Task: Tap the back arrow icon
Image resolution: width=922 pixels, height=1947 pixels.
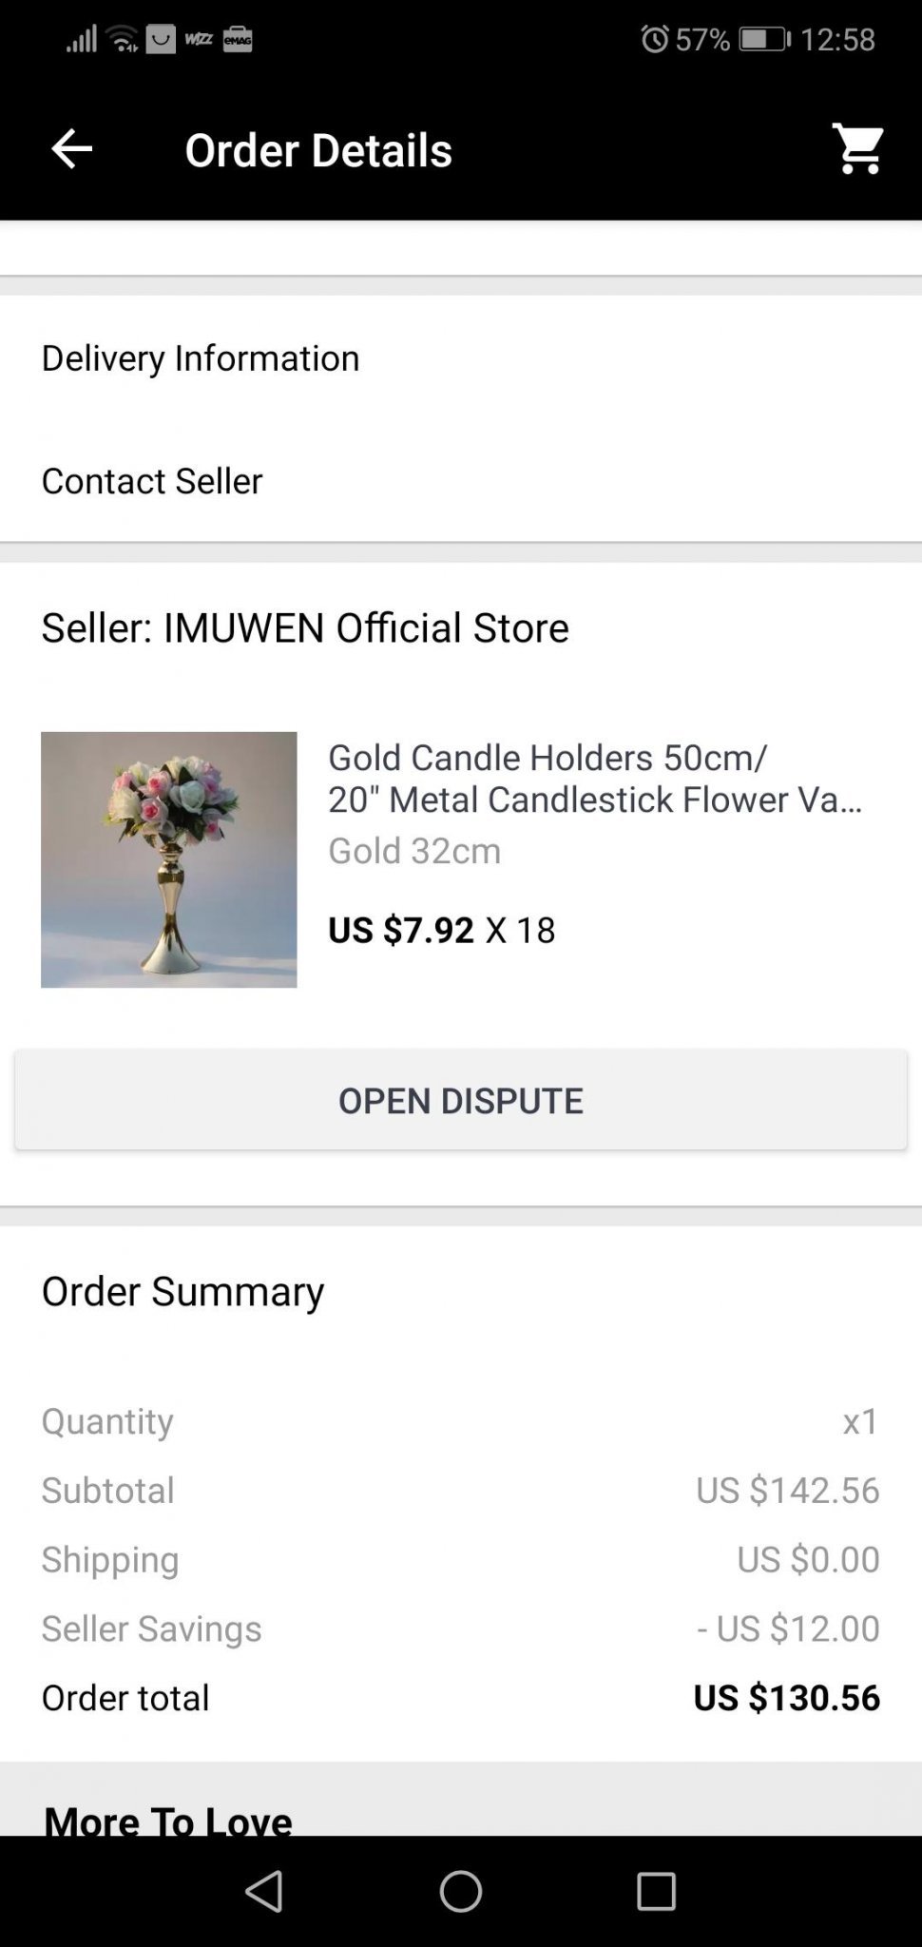Action: tap(71, 149)
